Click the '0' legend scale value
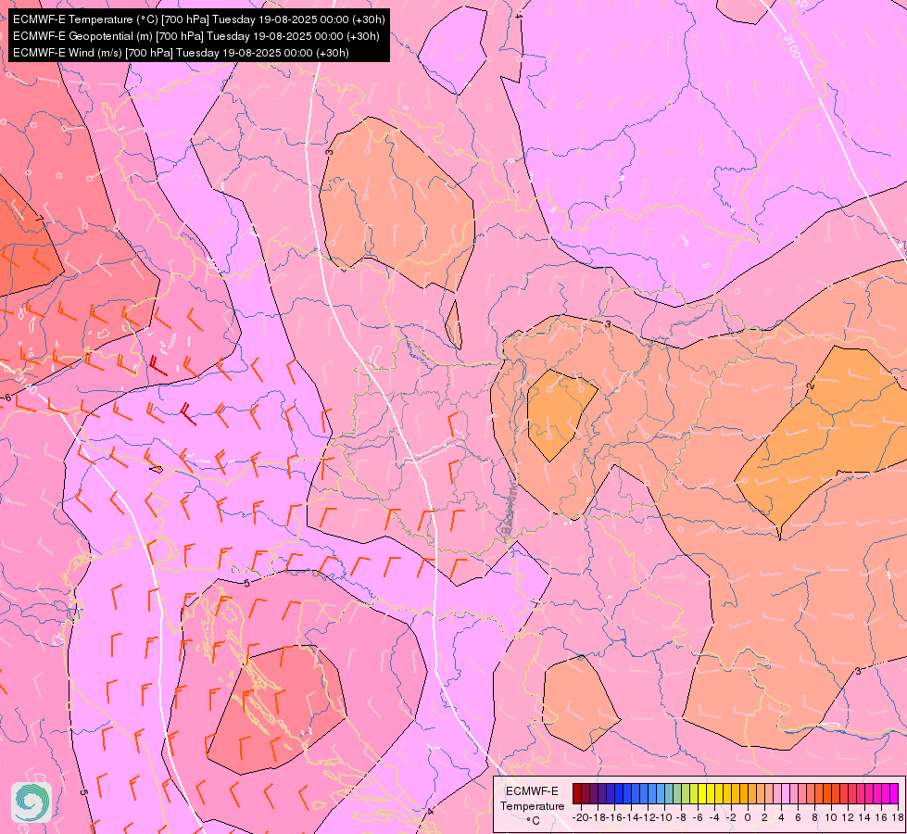 [748, 817]
